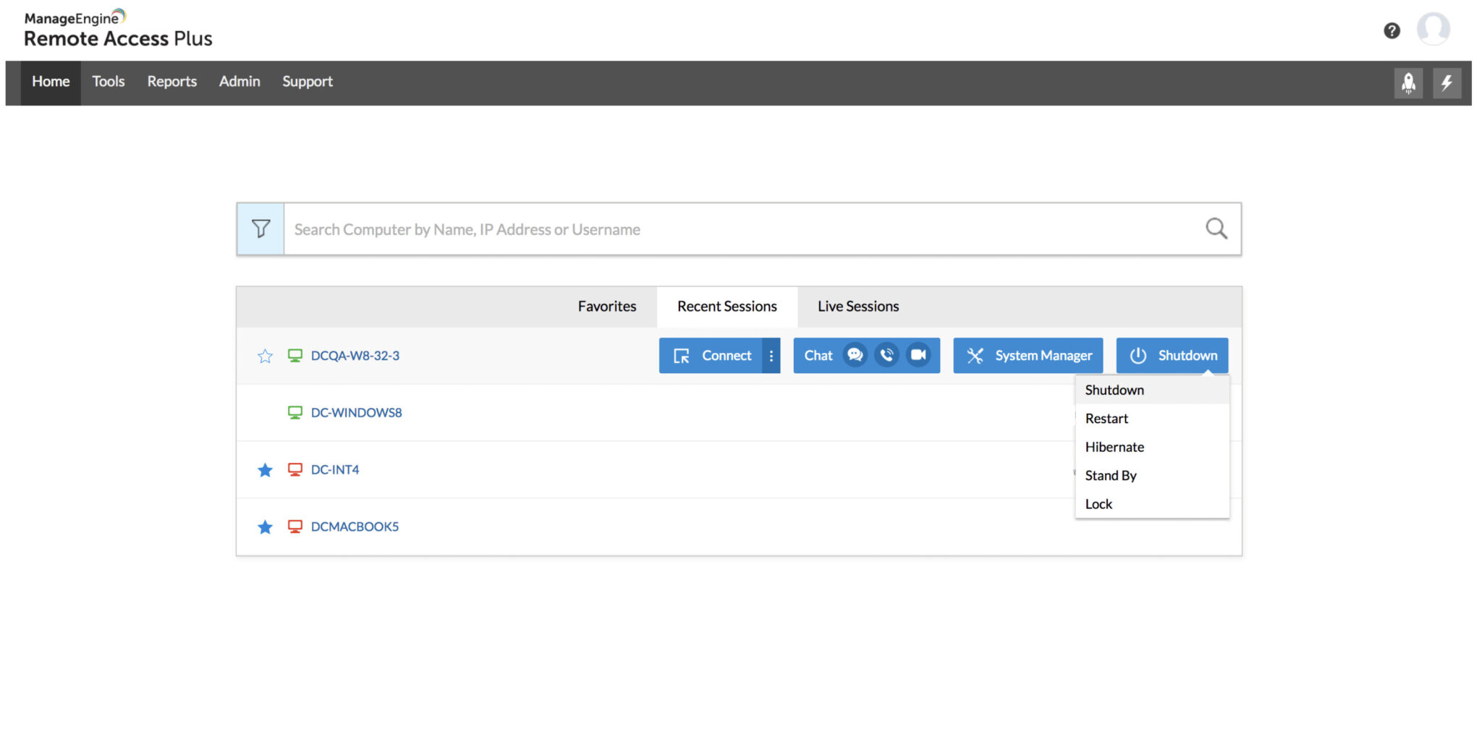Open the user profile avatar
This screenshot has height=755, width=1482.
click(1433, 29)
